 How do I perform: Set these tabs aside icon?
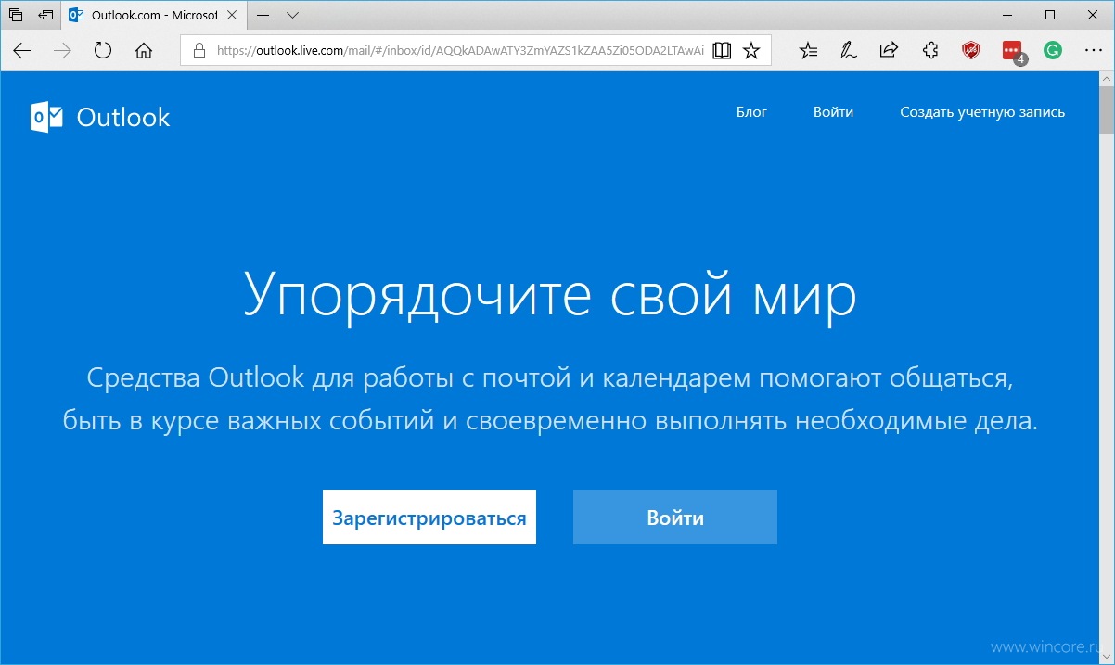[x=45, y=15]
